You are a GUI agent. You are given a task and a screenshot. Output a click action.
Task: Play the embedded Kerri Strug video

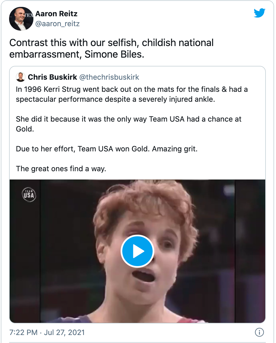[137, 251]
